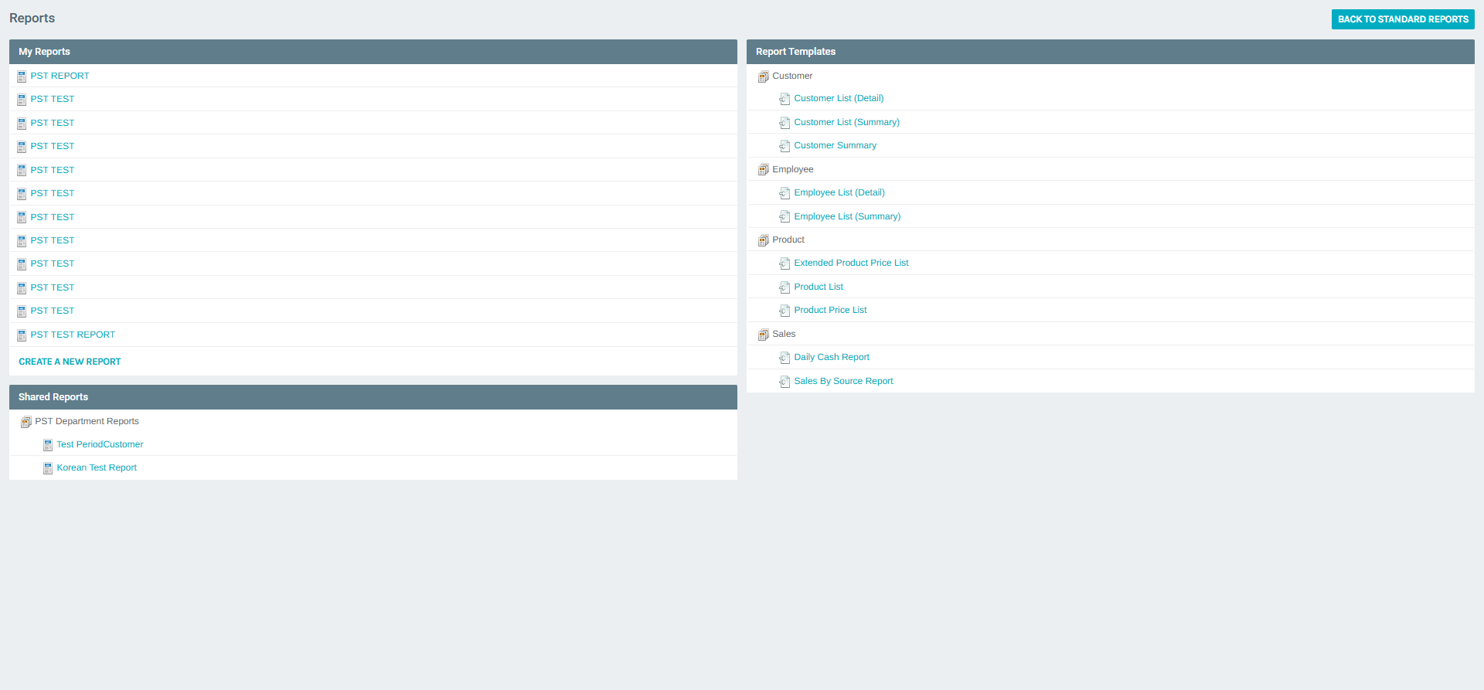Click the My Reports panel header
Viewport: 1484px width, 690px height.
coord(373,52)
